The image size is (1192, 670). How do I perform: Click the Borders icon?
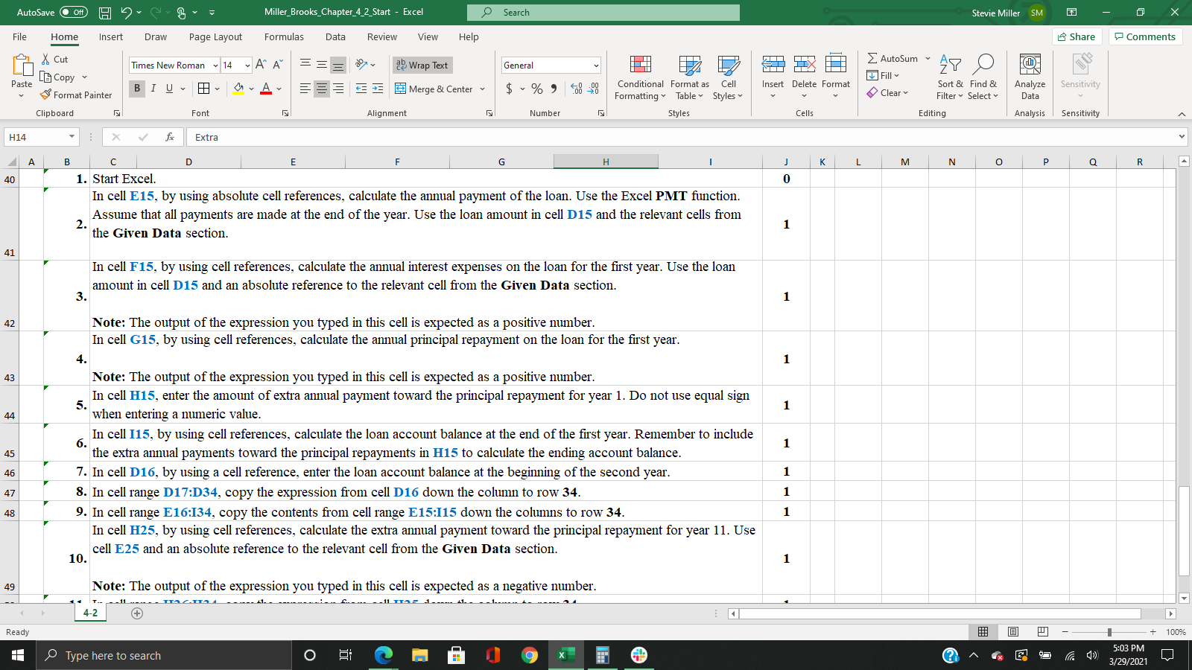[x=203, y=89]
